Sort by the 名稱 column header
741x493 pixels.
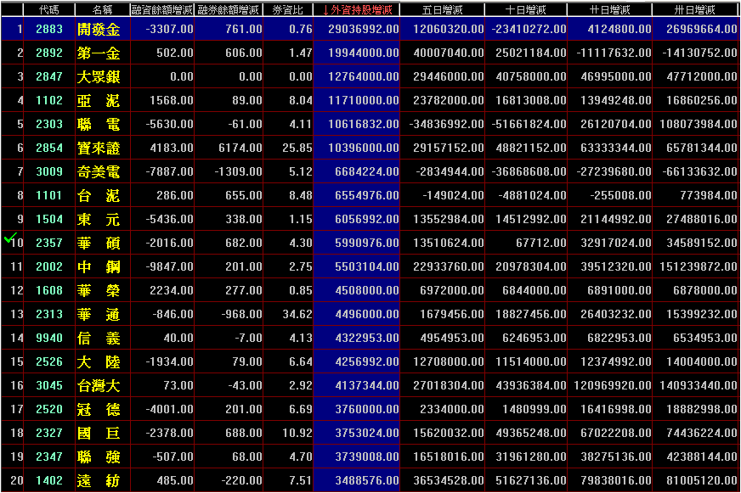(x=102, y=9)
